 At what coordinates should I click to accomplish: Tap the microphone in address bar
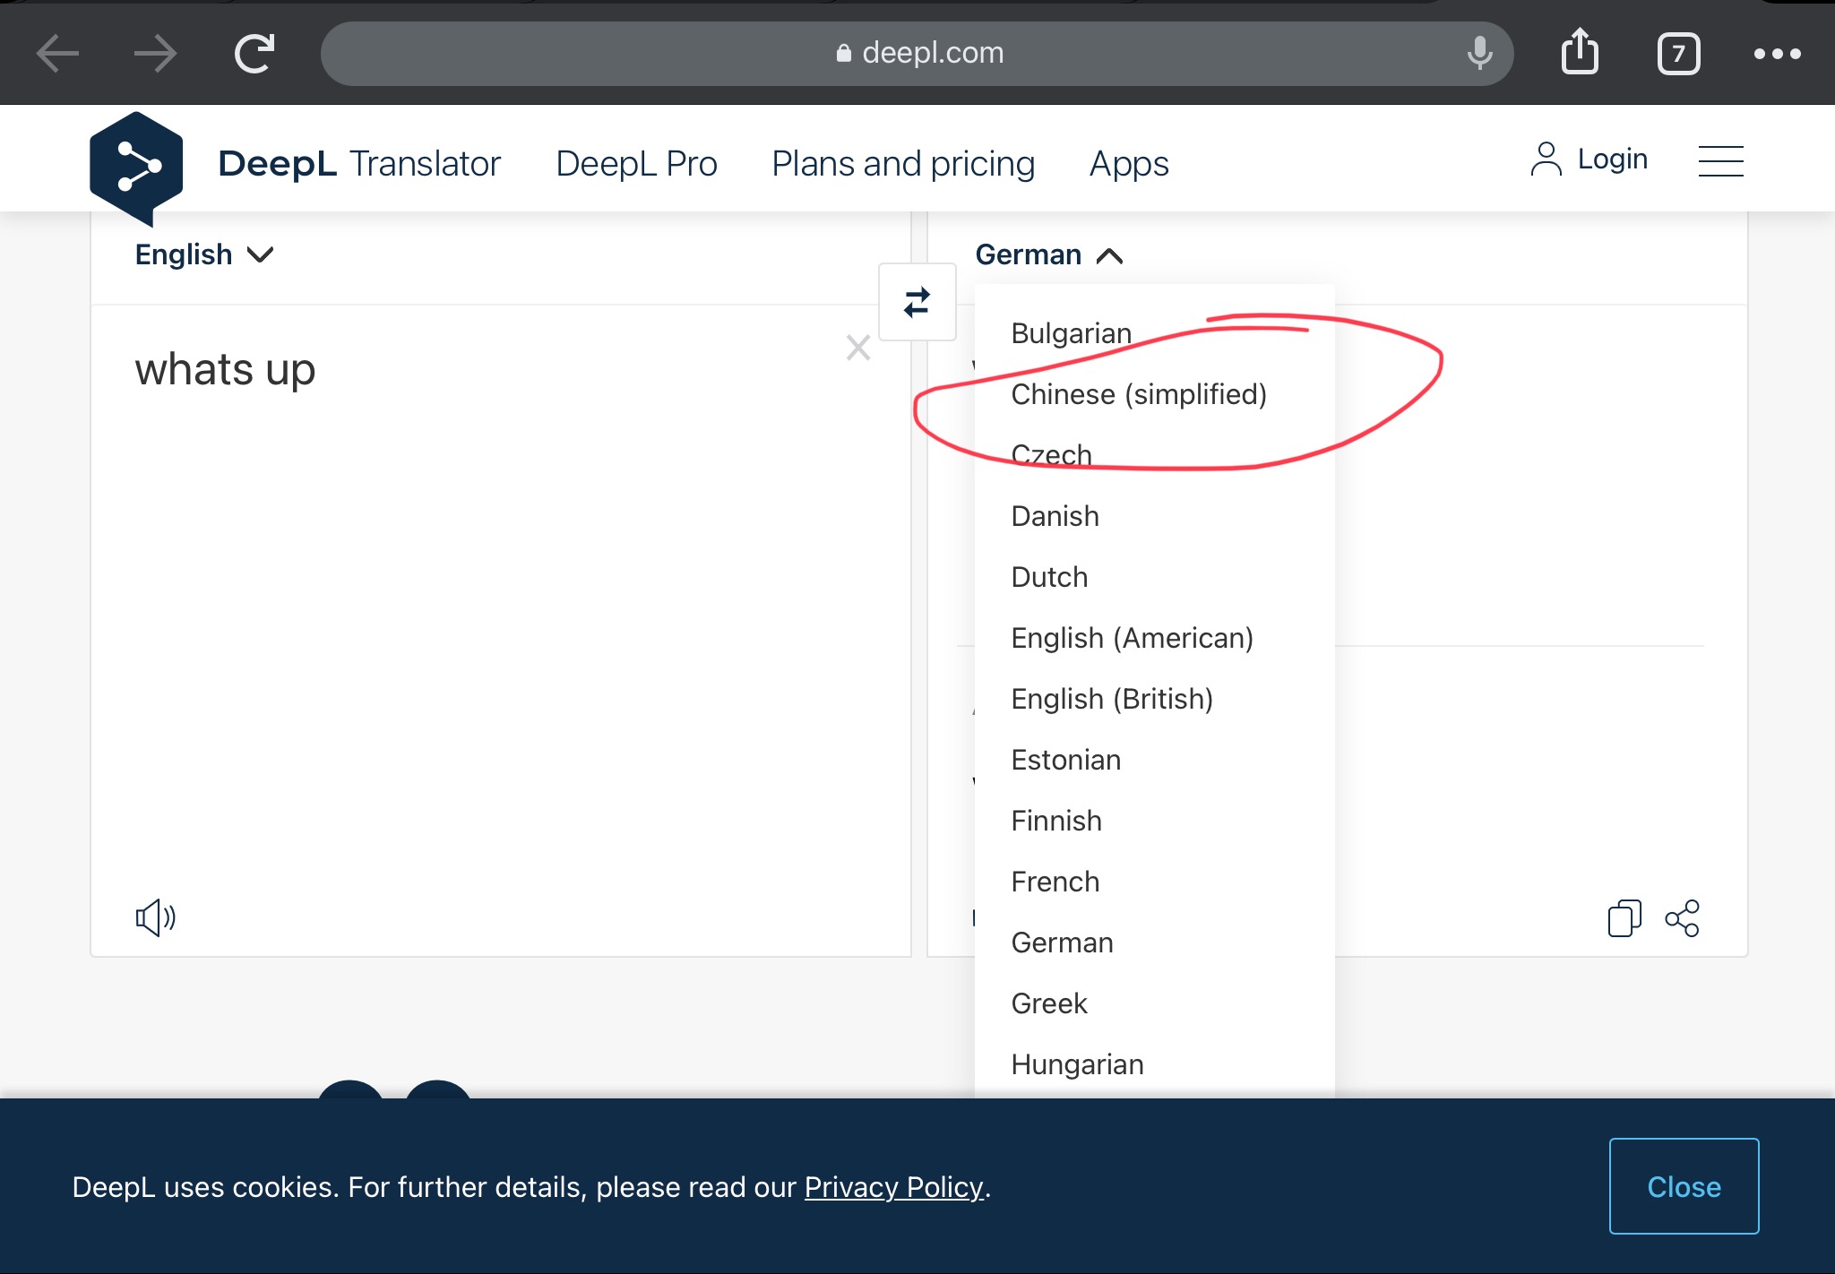pyautogui.click(x=1479, y=53)
